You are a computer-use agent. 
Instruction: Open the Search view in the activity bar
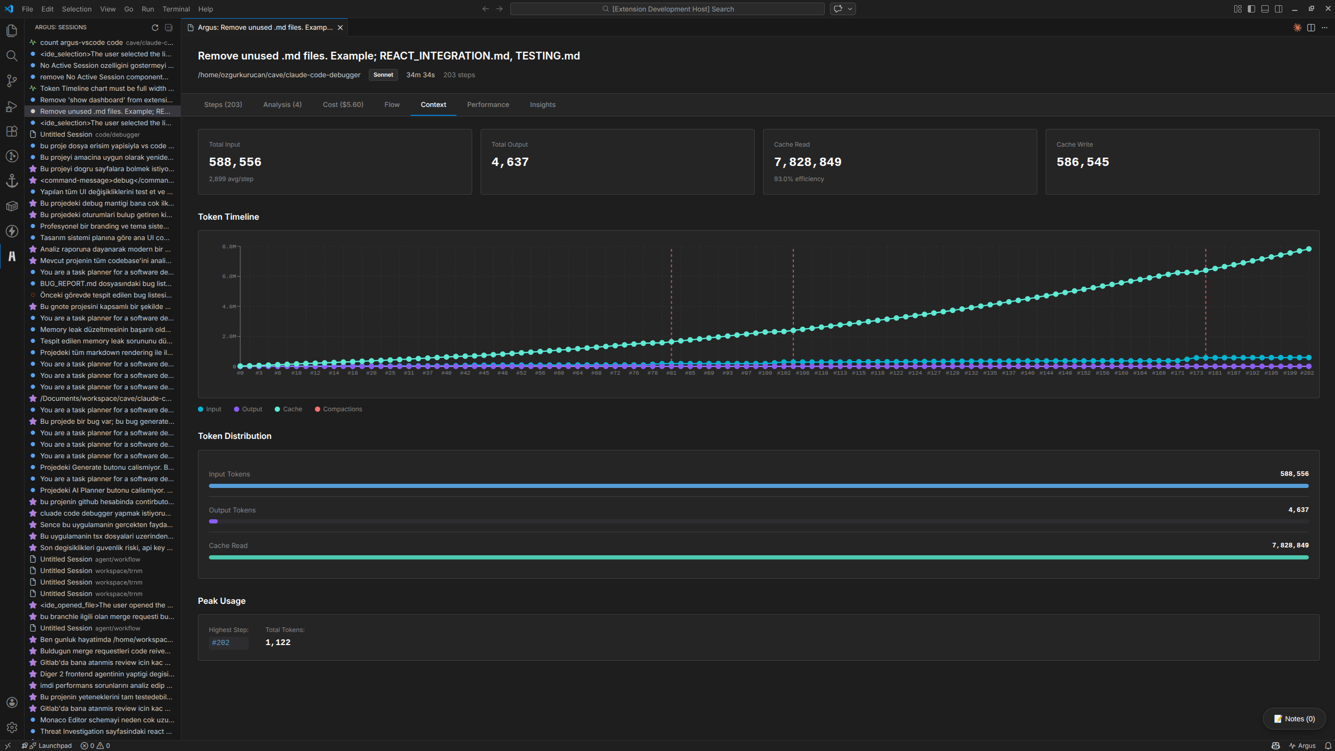[11, 56]
